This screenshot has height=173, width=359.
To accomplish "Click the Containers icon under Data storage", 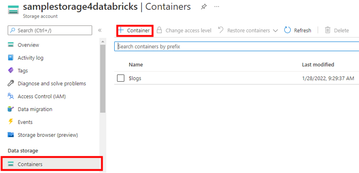I will pyautogui.click(x=11, y=164).
